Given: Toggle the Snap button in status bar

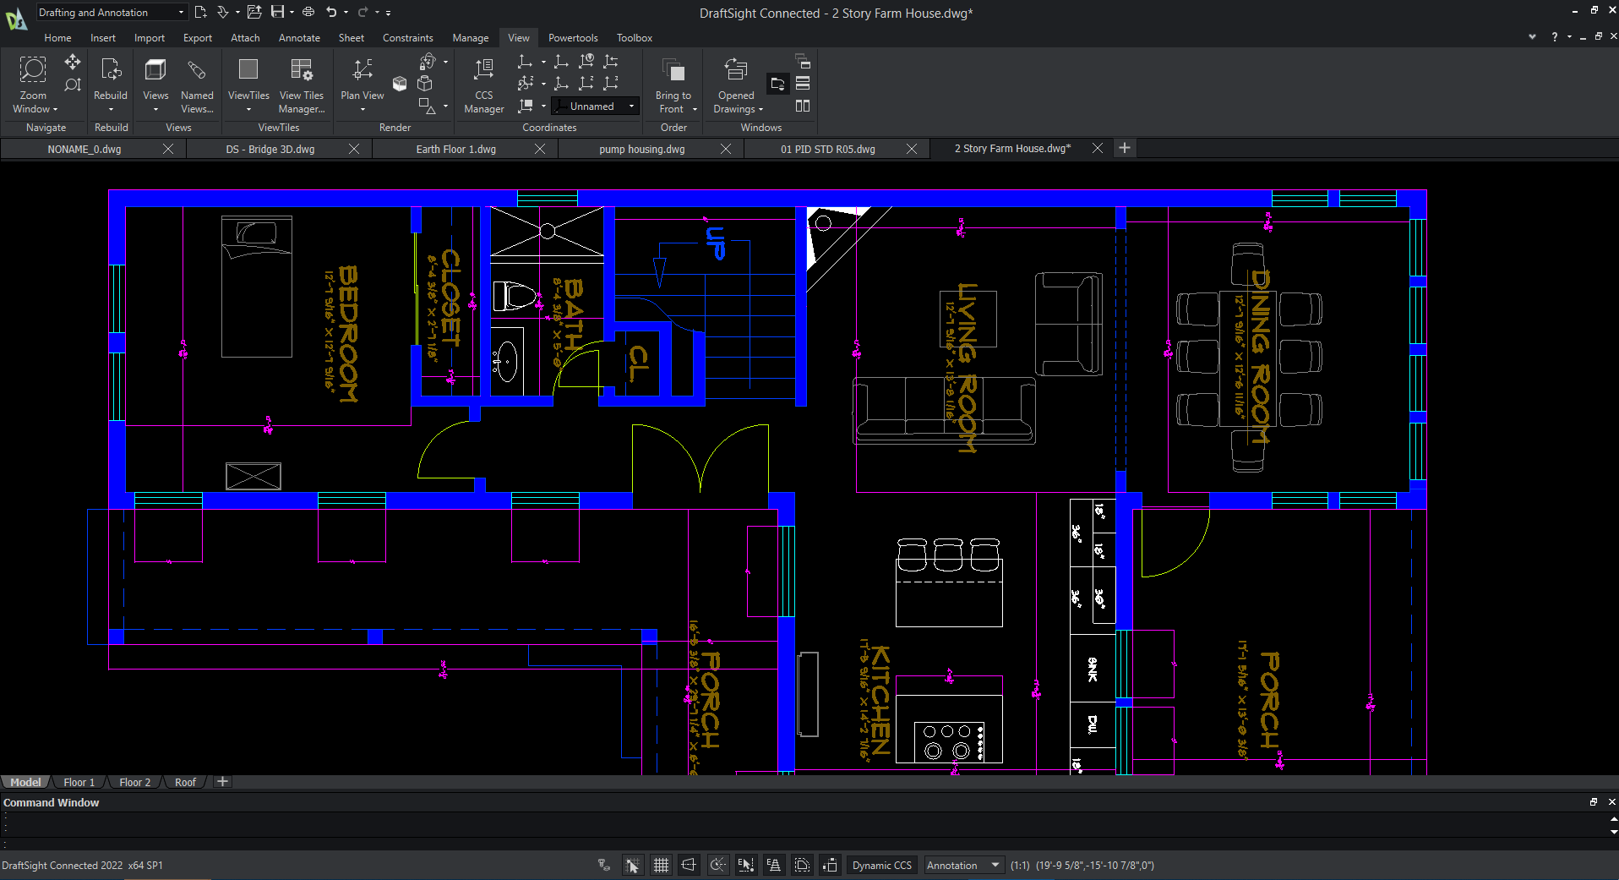Looking at the screenshot, I should [632, 865].
